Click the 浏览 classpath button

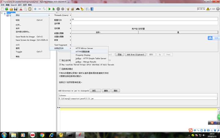[x=95, y=91]
